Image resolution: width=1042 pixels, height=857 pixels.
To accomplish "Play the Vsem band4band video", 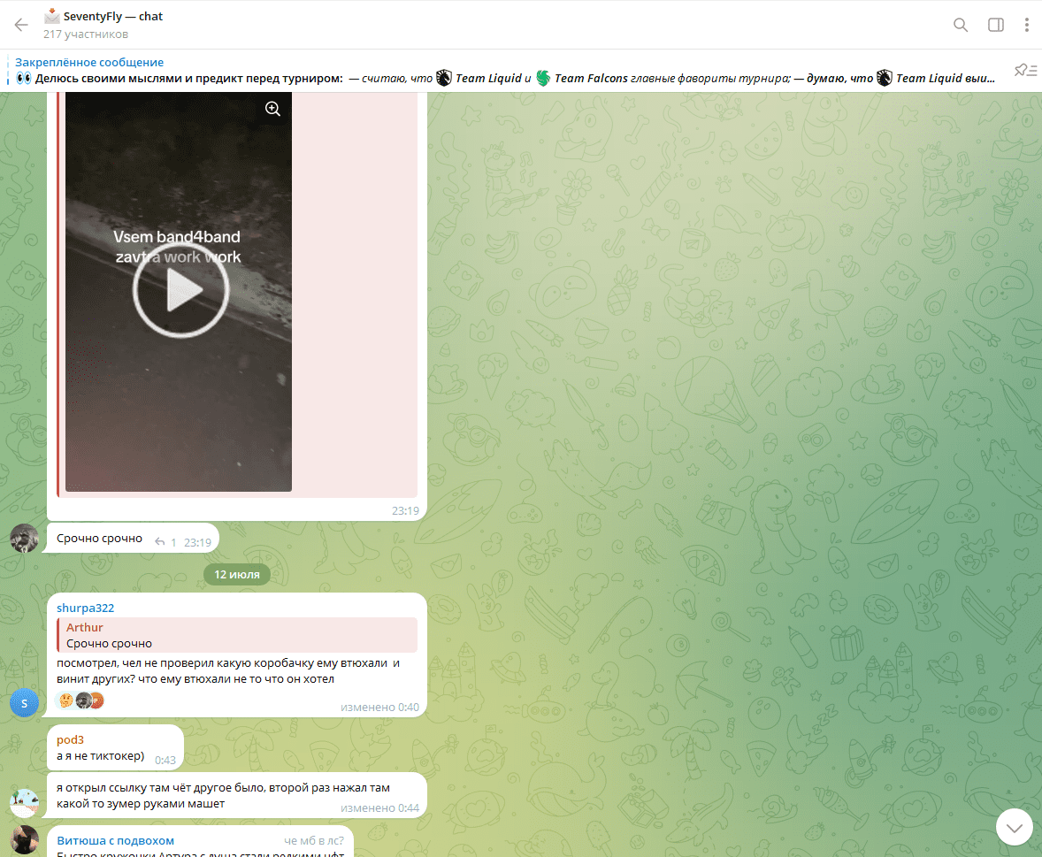I will (180, 291).
